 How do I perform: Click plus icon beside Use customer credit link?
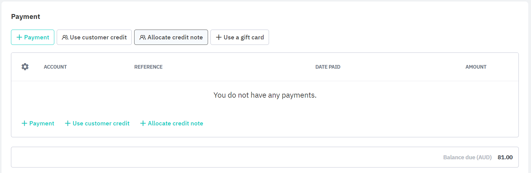(68, 123)
